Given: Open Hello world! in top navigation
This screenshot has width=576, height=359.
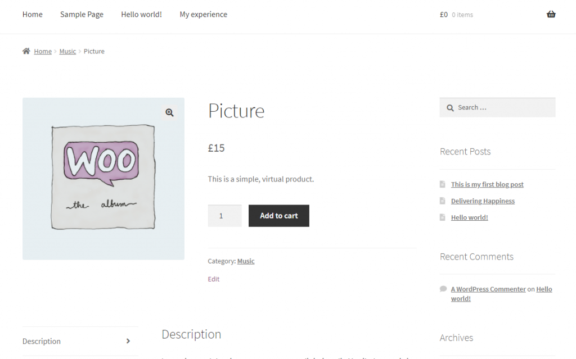Looking at the screenshot, I should [x=141, y=14].
